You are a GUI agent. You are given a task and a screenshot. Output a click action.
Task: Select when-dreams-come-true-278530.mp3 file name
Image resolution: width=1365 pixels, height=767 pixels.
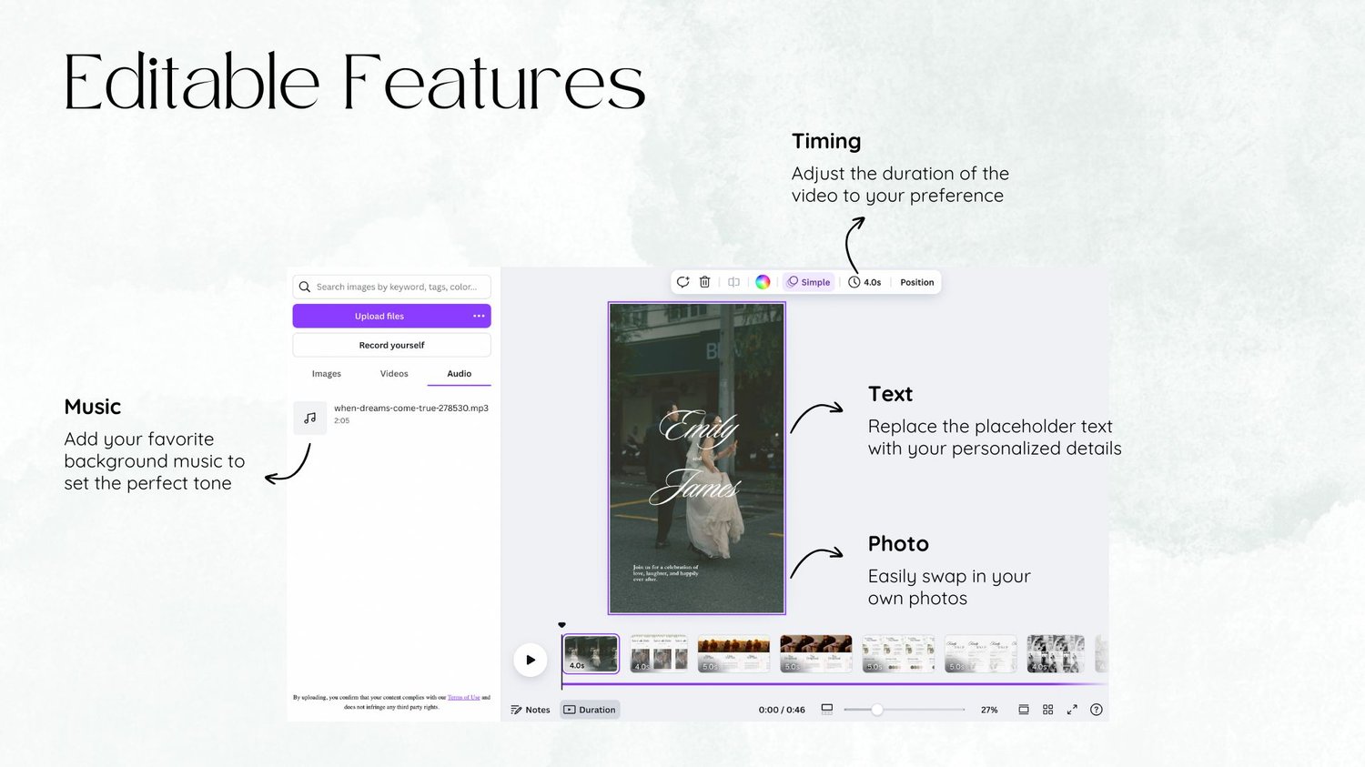[x=411, y=408]
